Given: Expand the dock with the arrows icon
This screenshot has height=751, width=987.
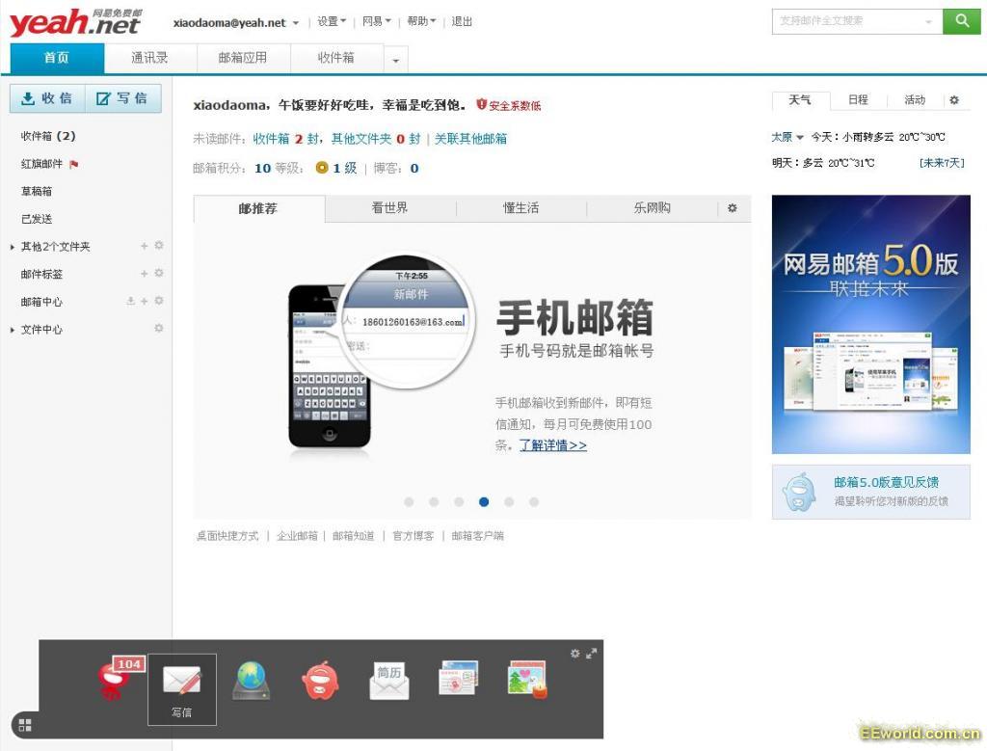Looking at the screenshot, I should pos(591,654).
